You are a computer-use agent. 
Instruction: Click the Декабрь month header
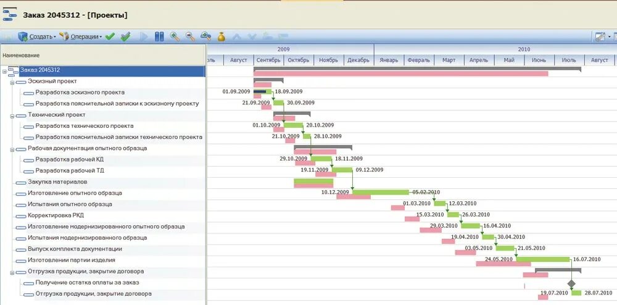358,61
